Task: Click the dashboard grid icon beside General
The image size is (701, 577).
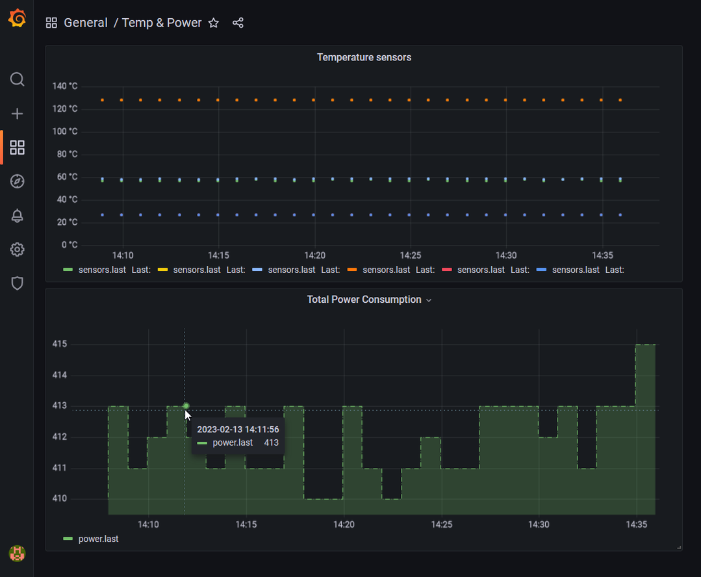Action: [x=51, y=23]
